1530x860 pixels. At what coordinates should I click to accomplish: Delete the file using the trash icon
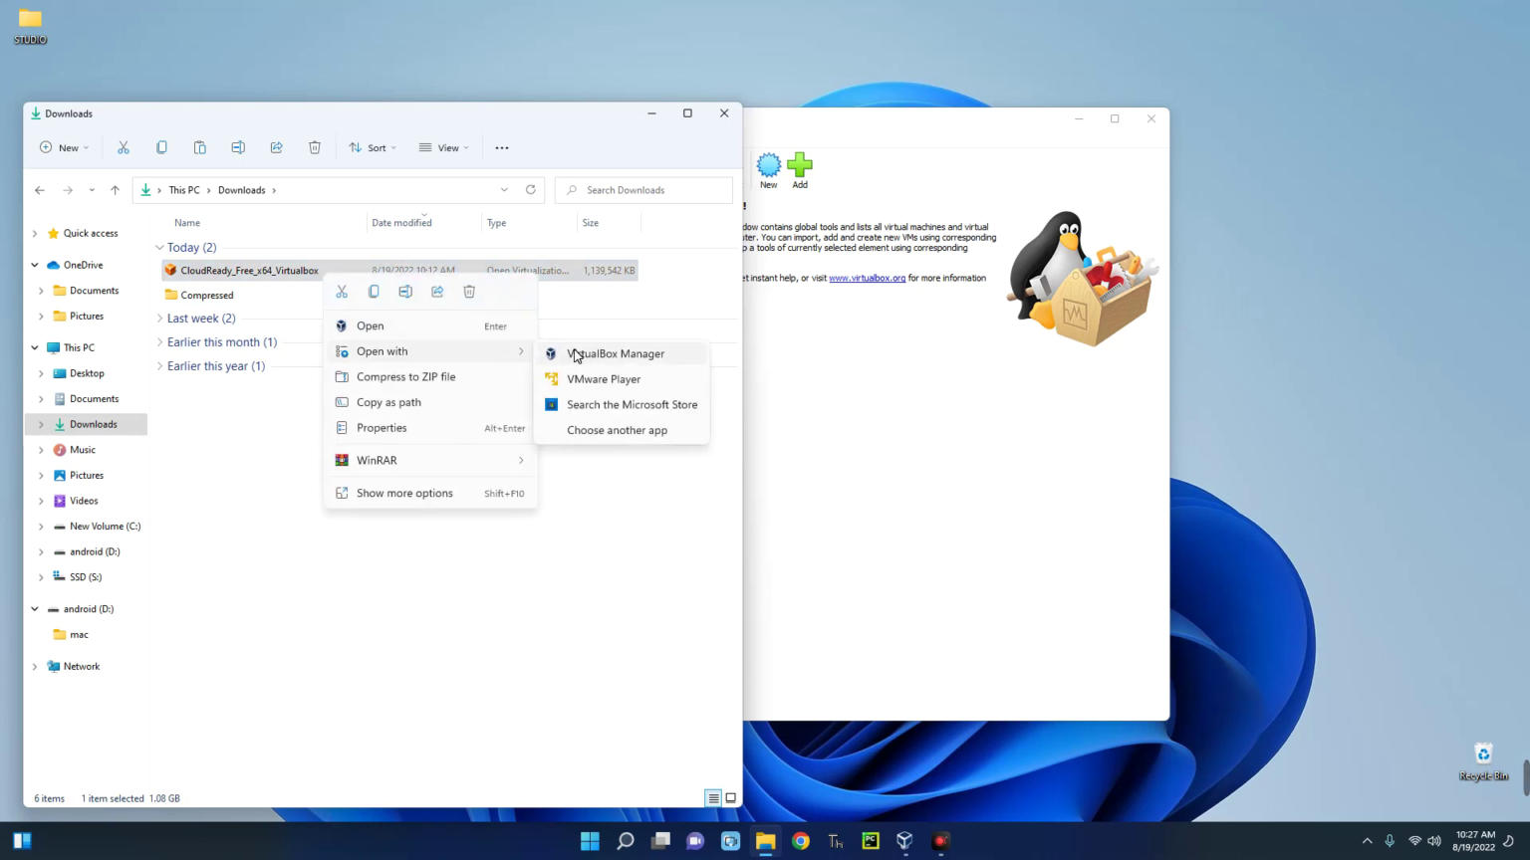click(469, 291)
